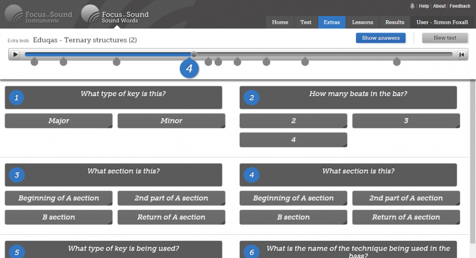
Task: Pick Return of A section in question 4
Action: pyautogui.click(x=406, y=217)
